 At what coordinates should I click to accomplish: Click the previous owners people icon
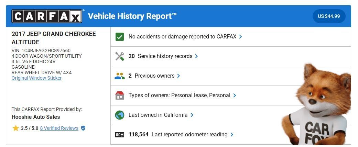tap(120, 76)
